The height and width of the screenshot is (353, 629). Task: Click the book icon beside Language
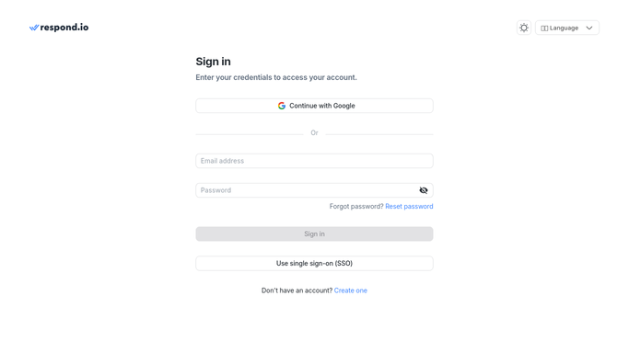coord(544,28)
